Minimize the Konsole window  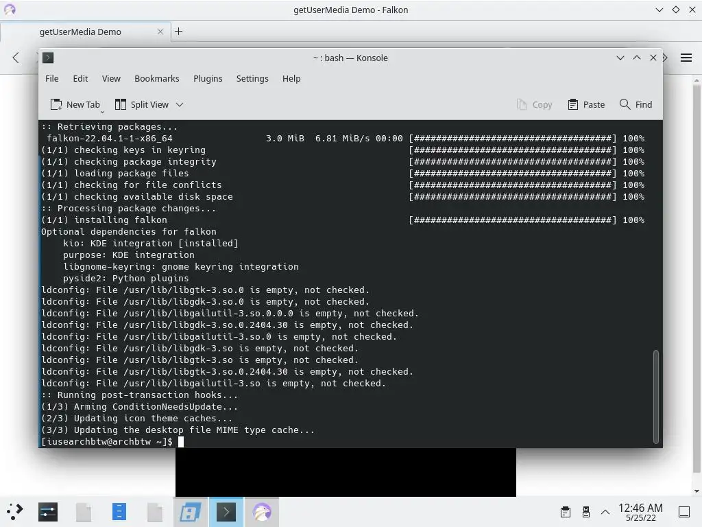click(620, 58)
